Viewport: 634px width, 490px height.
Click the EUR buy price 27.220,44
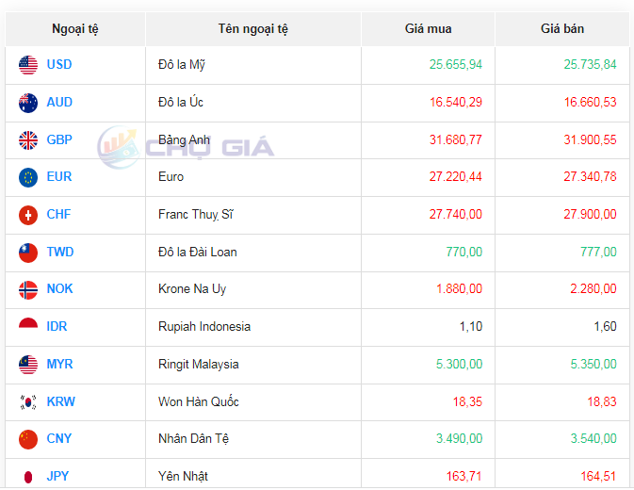[x=456, y=176]
